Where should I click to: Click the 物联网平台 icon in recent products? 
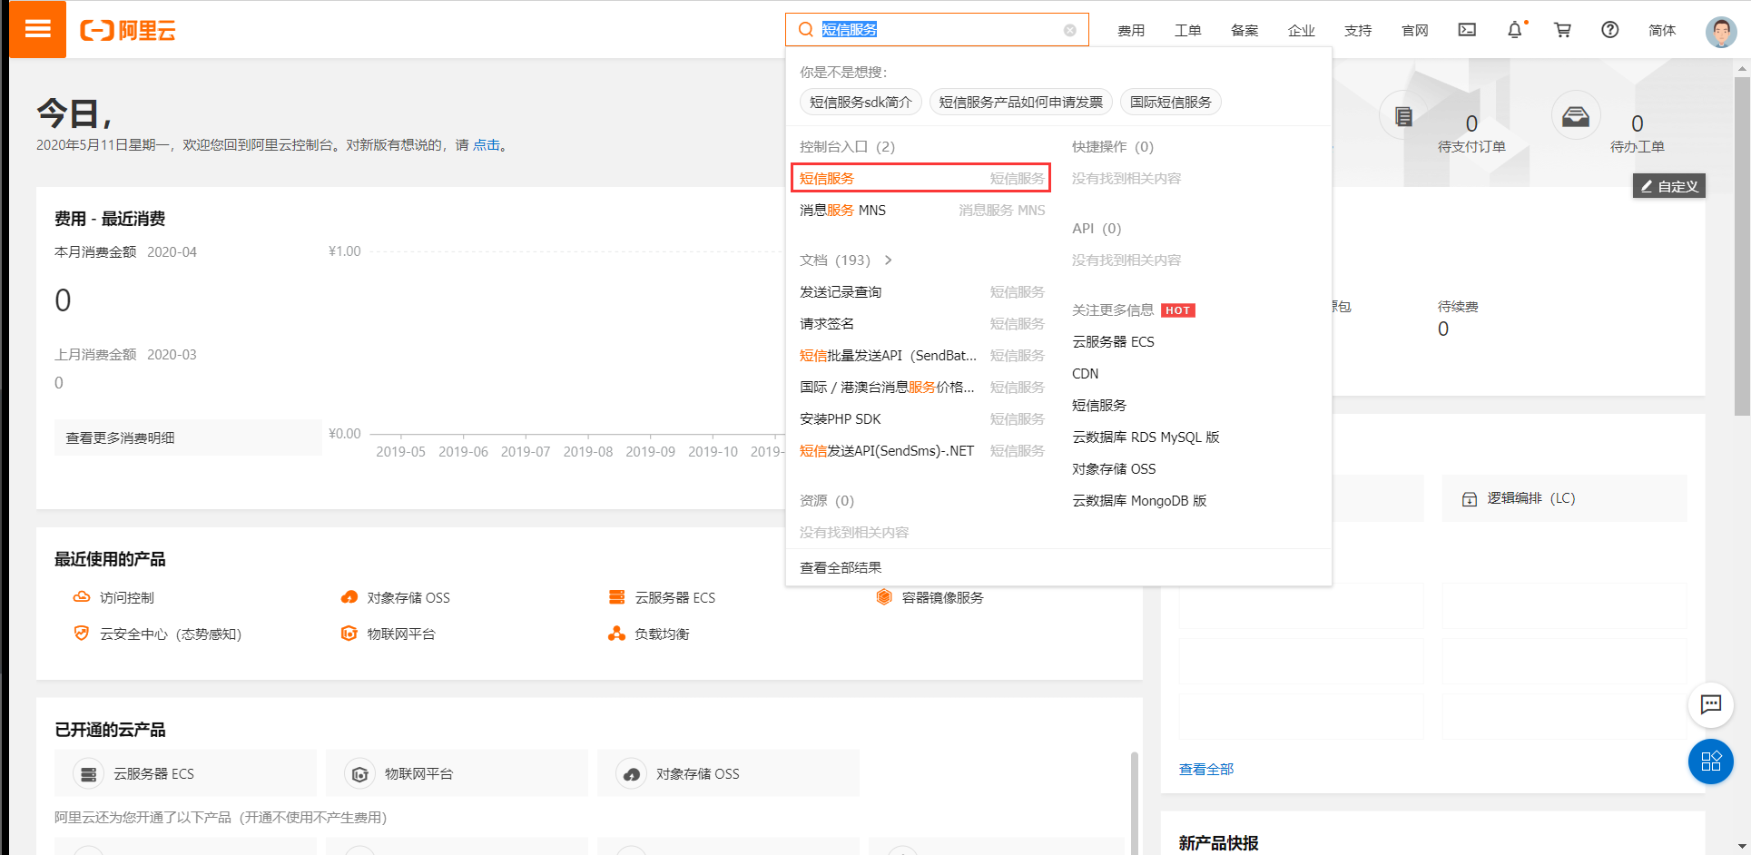[349, 634]
